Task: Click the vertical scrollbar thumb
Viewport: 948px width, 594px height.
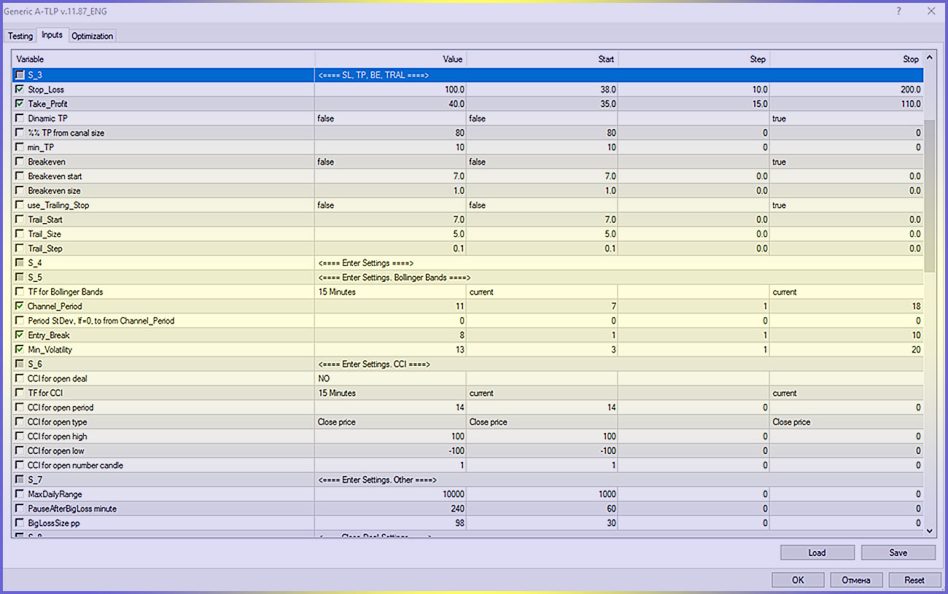Action: tap(929, 197)
